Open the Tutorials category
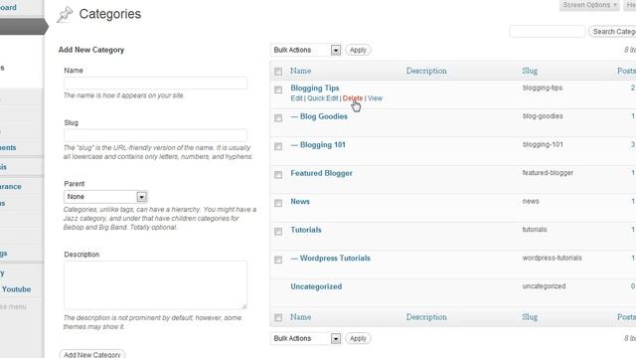The height and width of the screenshot is (358, 636). pos(306,230)
